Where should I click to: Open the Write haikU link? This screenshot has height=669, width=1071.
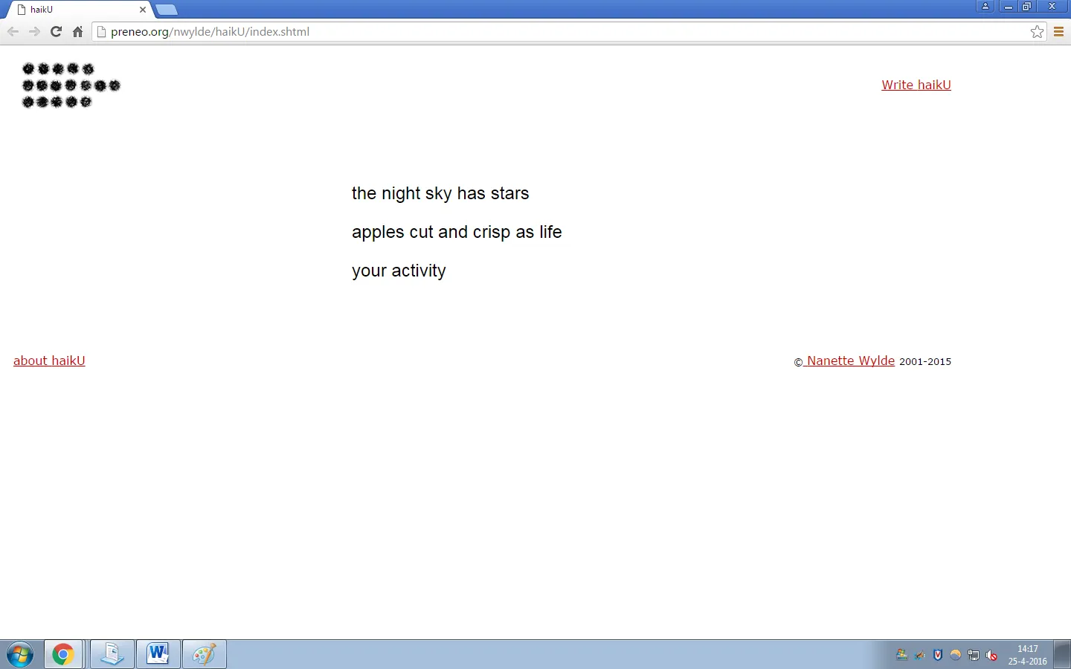pyautogui.click(x=916, y=85)
